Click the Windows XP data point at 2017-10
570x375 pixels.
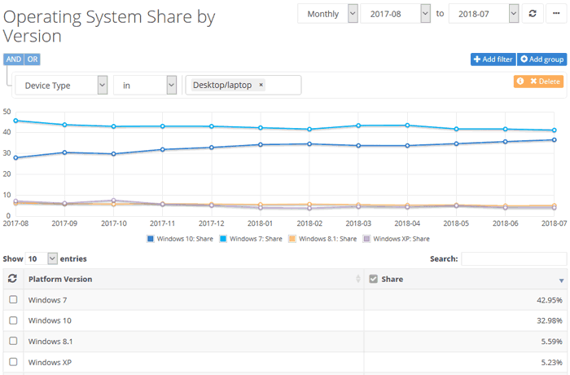point(113,201)
